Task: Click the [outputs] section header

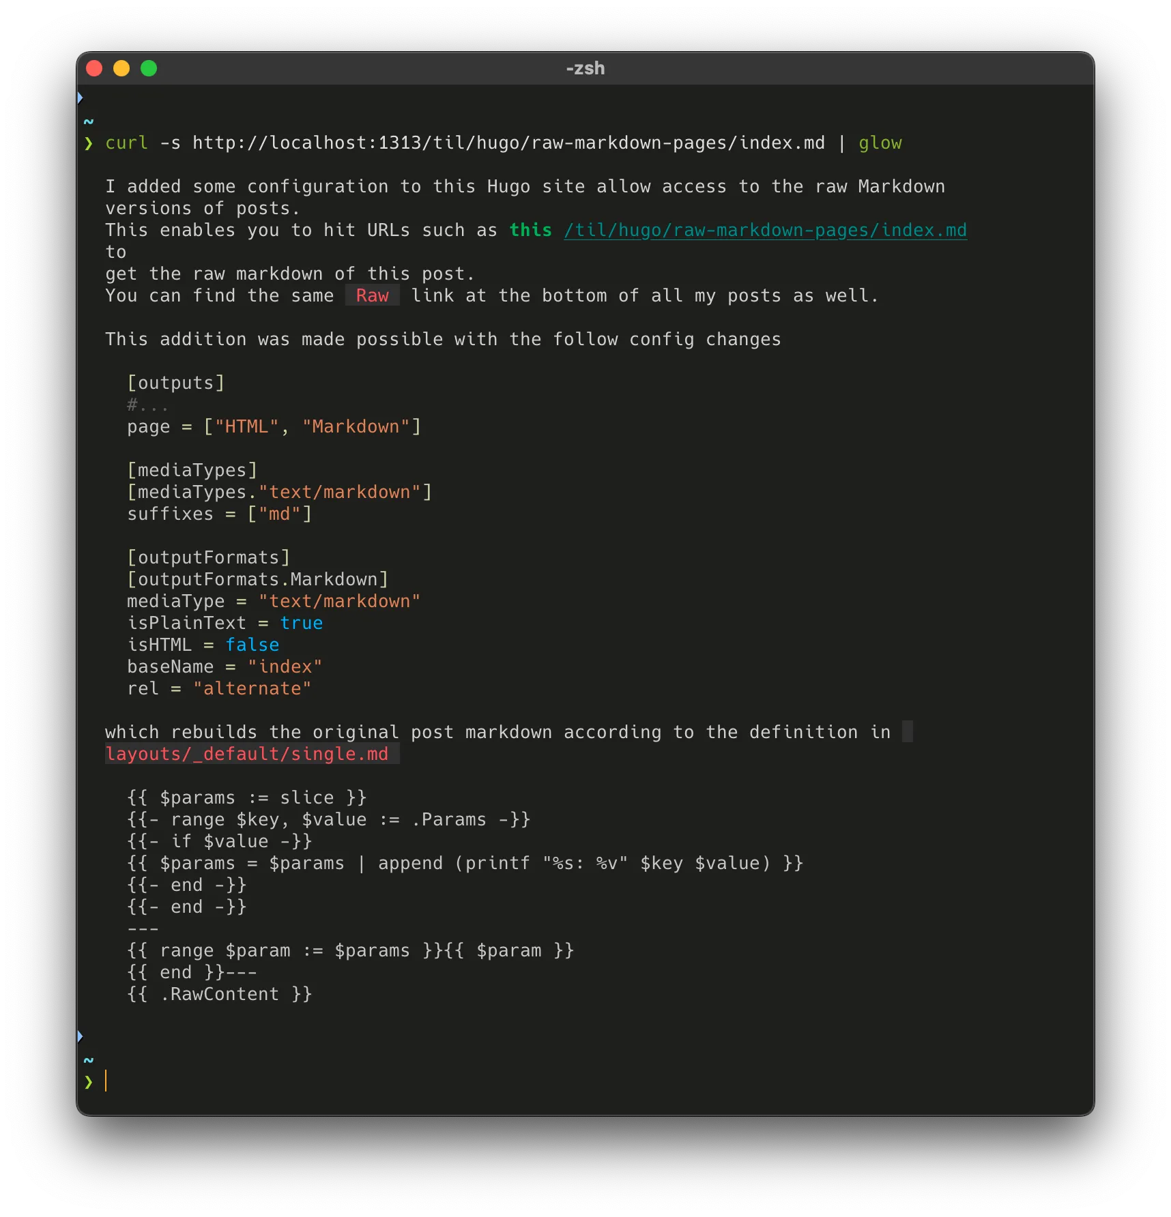Action: pos(176,383)
